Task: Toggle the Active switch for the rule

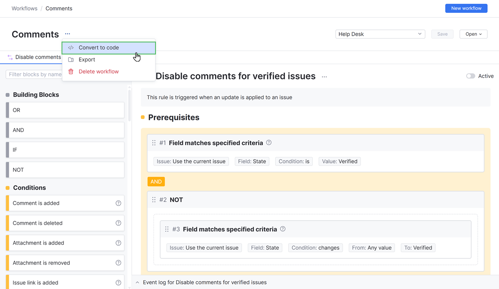Action: click(470, 76)
